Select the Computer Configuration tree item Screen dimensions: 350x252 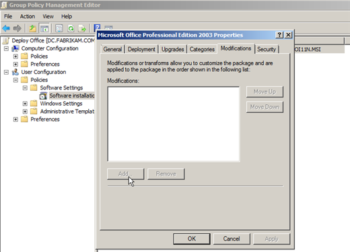[x=50, y=48]
